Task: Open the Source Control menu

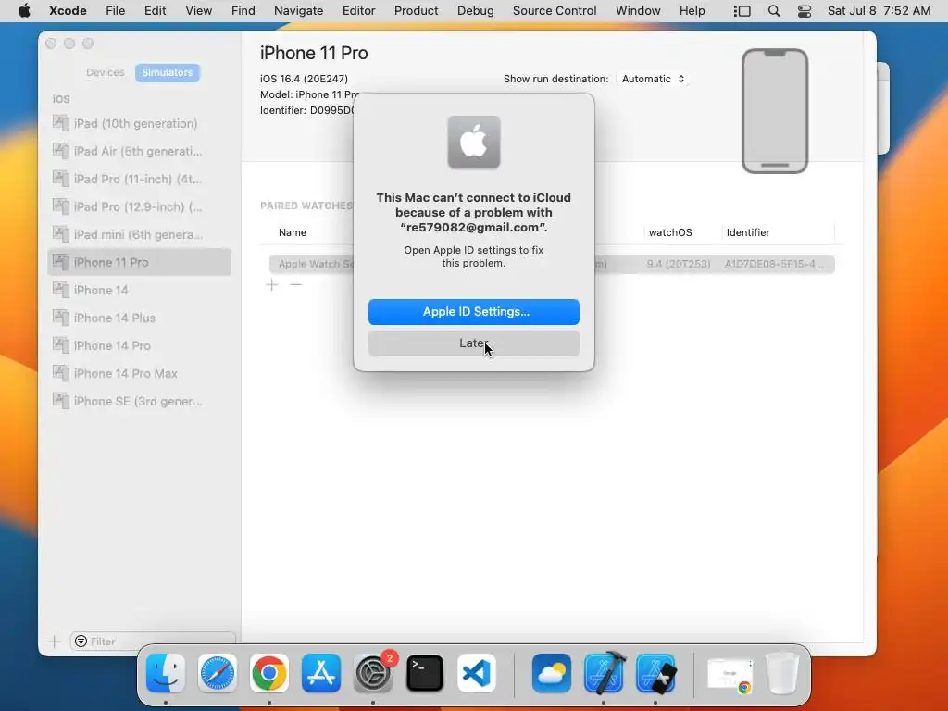Action: pyautogui.click(x=555, y=11)
